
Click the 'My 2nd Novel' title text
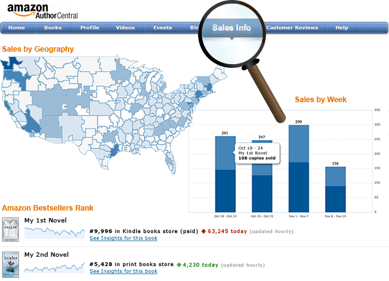point(46,254)
